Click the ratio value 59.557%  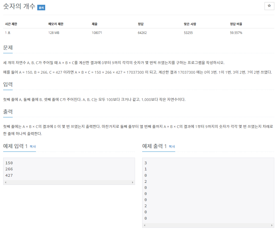click(x=236, y=33)
